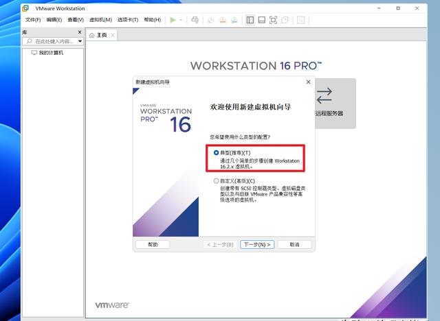Open the 虚拟机(M) menu

coord(100,20)
